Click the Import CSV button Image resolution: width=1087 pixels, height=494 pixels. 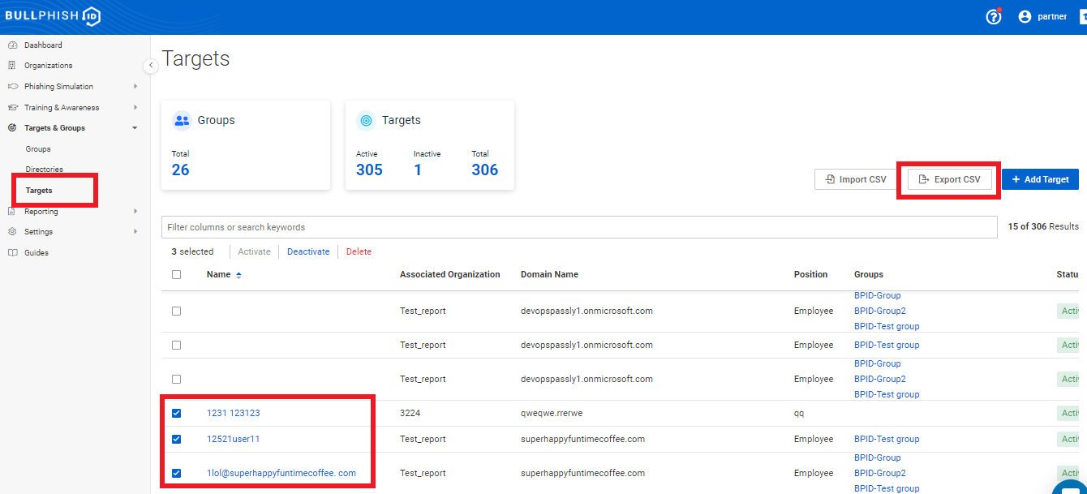point(856,179)
